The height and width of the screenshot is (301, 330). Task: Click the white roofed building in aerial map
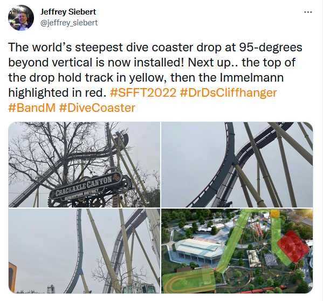pyautogui.click(x=199, y=249)
